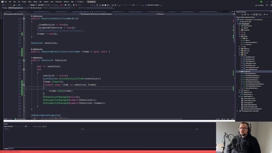Collapse the ViewModel folder
This screenshot has height=153, width=272.
tap(240, 71)
